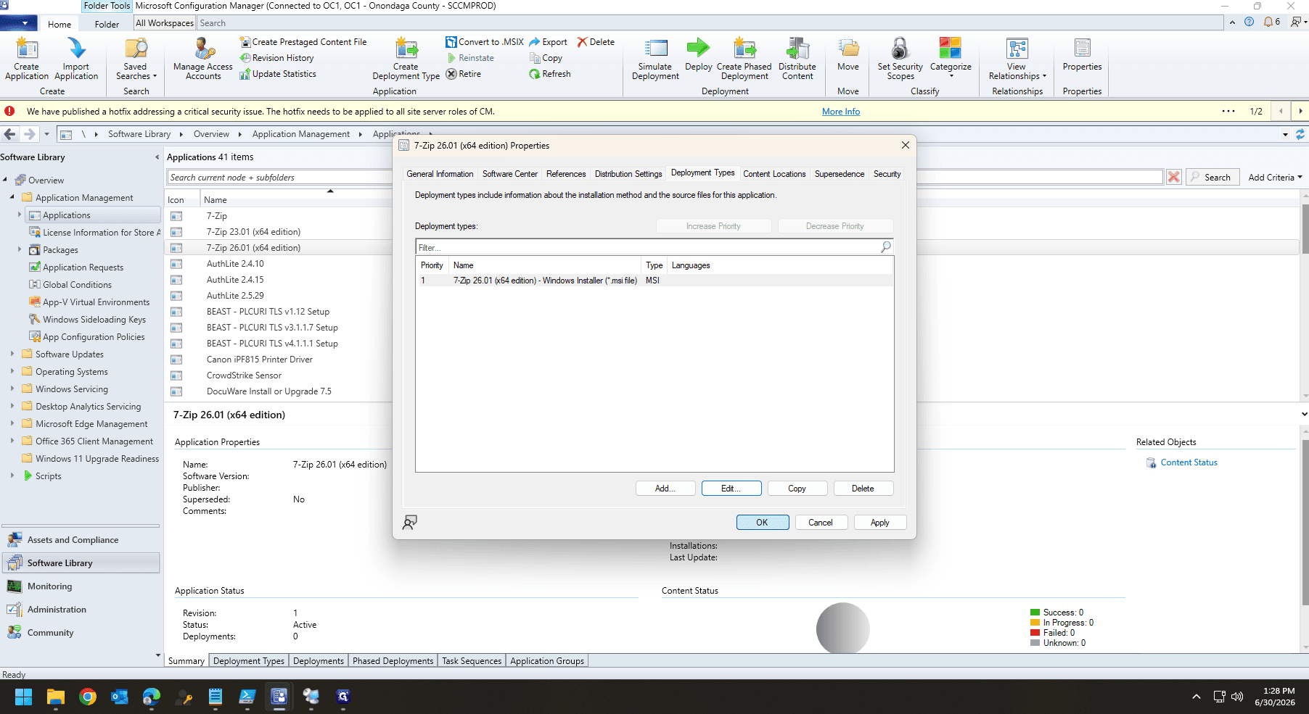Click the Properties ribbon icon

tap(1082, 55)
